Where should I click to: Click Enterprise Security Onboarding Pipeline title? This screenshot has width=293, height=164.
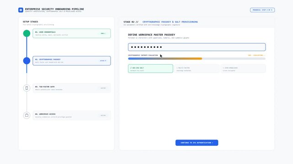pyautogui.click(x=54, y=9)
